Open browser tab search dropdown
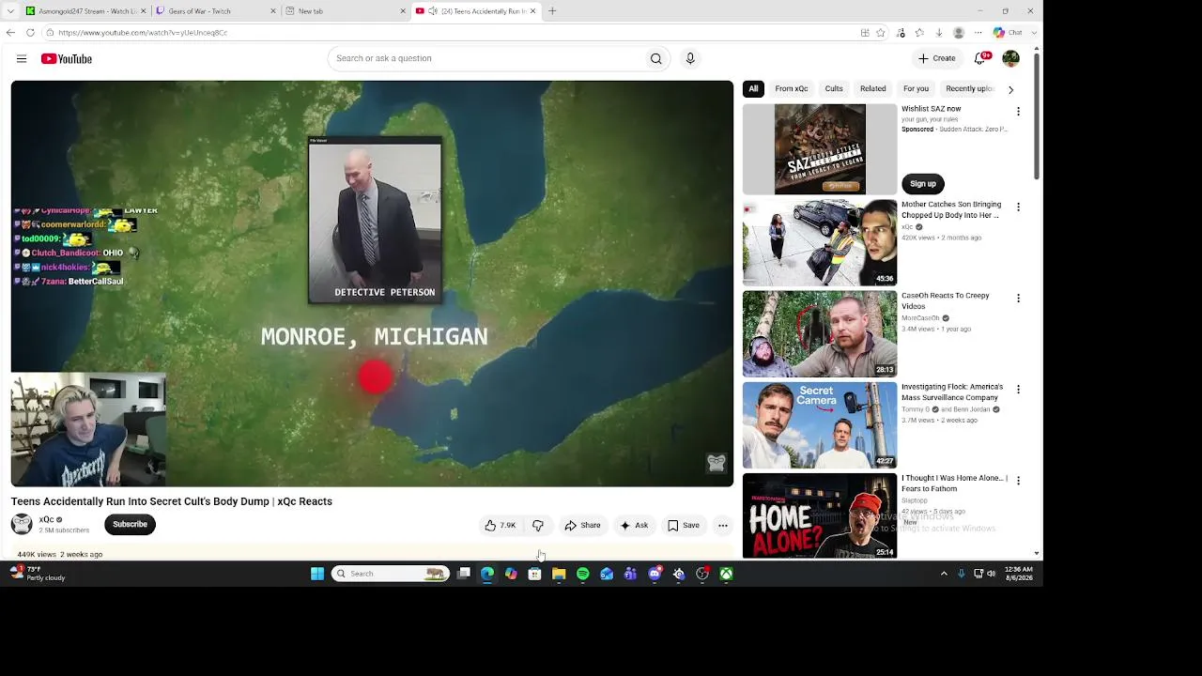The image size is (1202, 676). click(x=10, y=11)
